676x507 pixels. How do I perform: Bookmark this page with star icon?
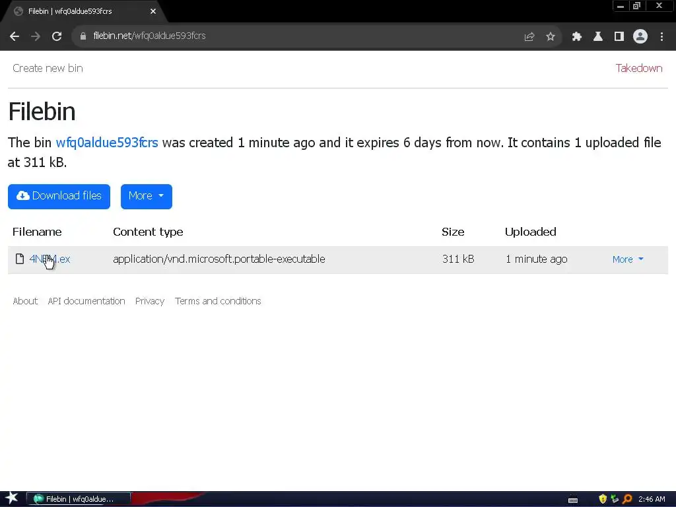[551, 37]
